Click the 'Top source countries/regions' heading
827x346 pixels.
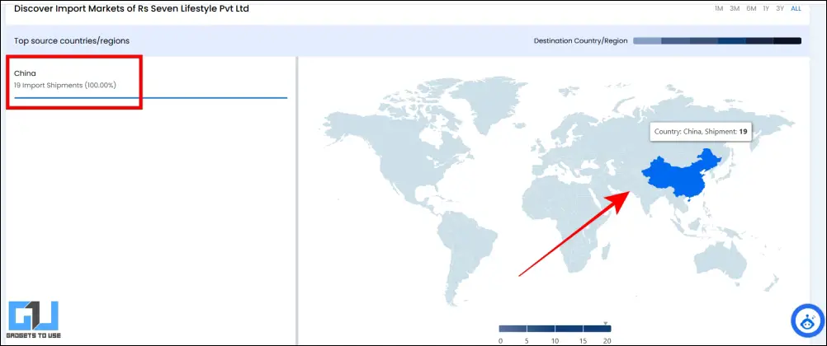72,40
